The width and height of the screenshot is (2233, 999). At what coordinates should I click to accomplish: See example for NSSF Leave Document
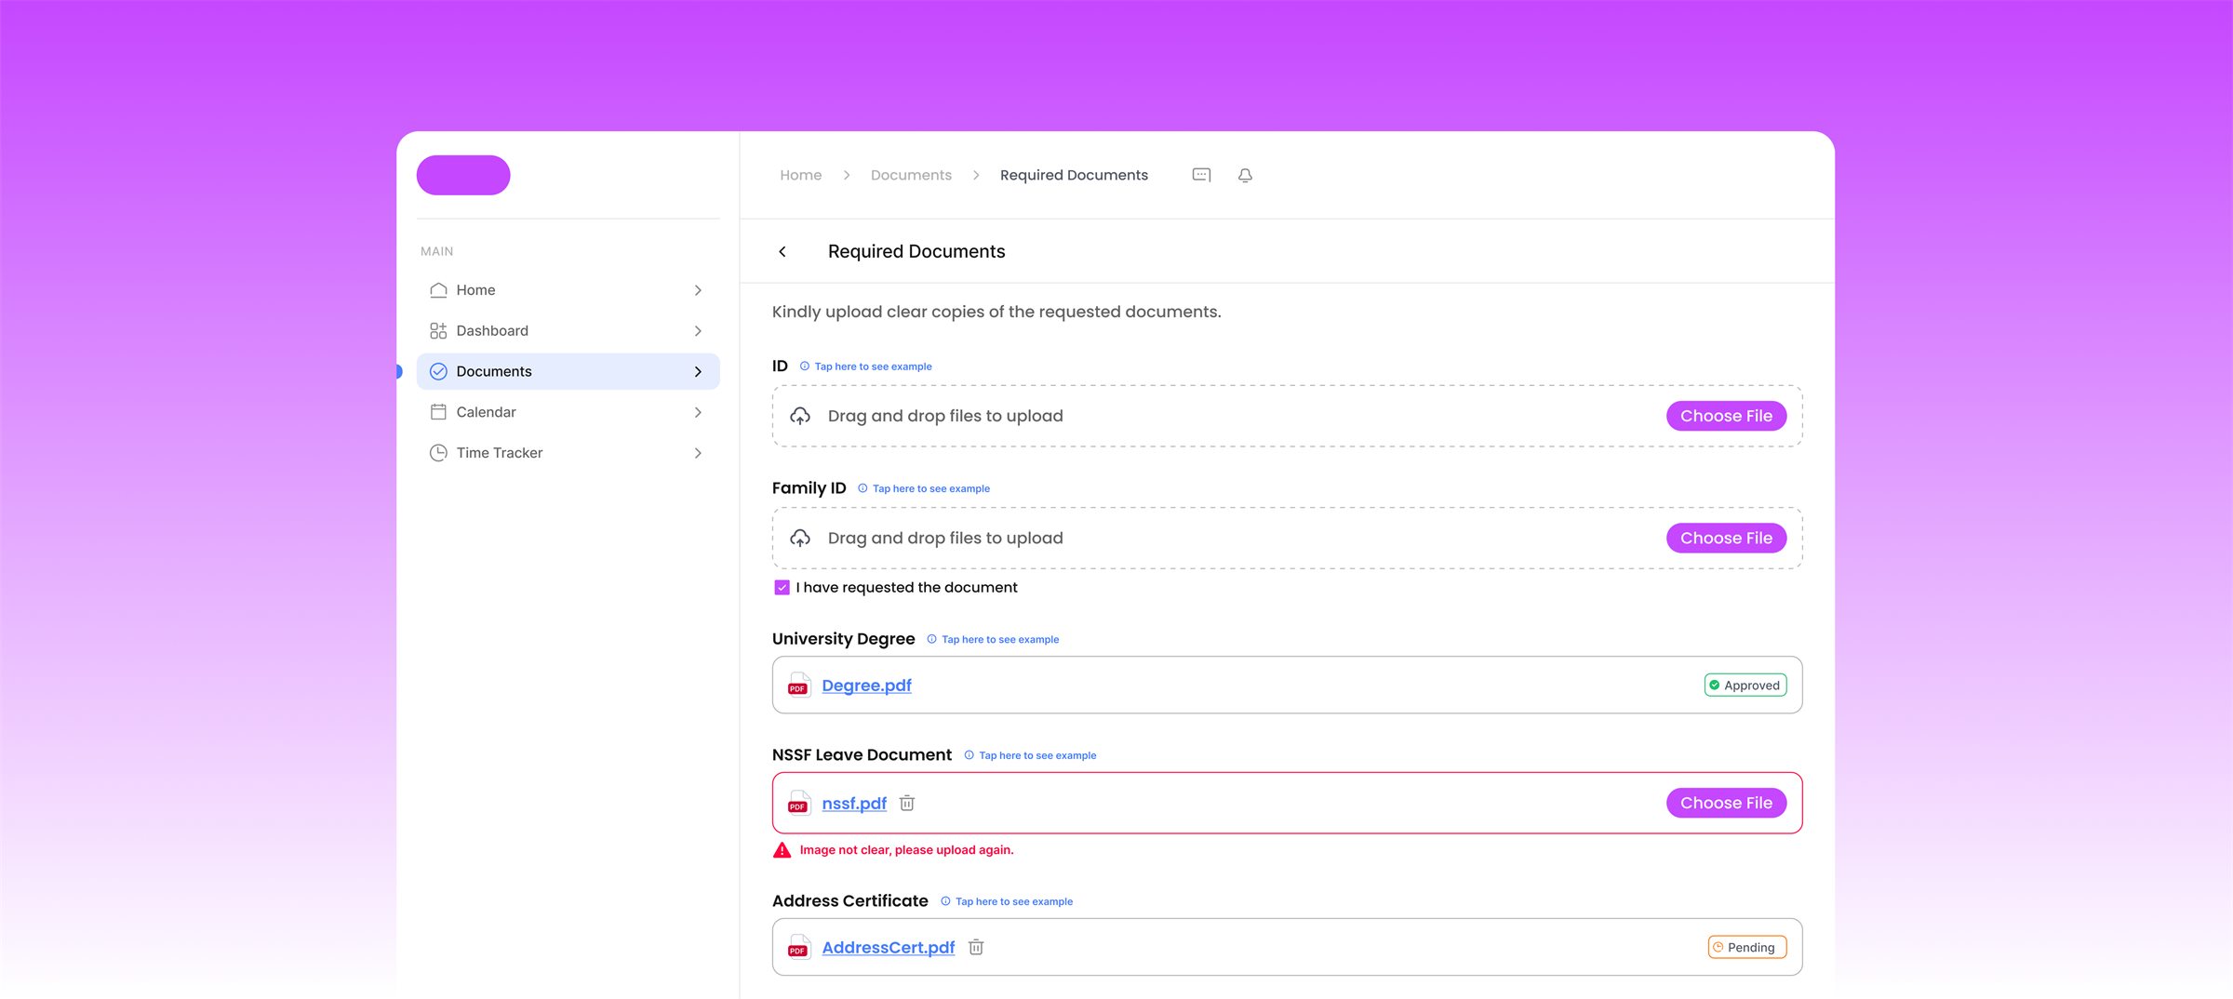pos(1030,755)
